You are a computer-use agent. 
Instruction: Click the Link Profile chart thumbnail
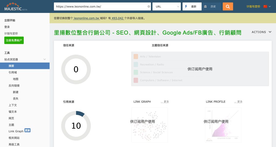click(223, 125)
